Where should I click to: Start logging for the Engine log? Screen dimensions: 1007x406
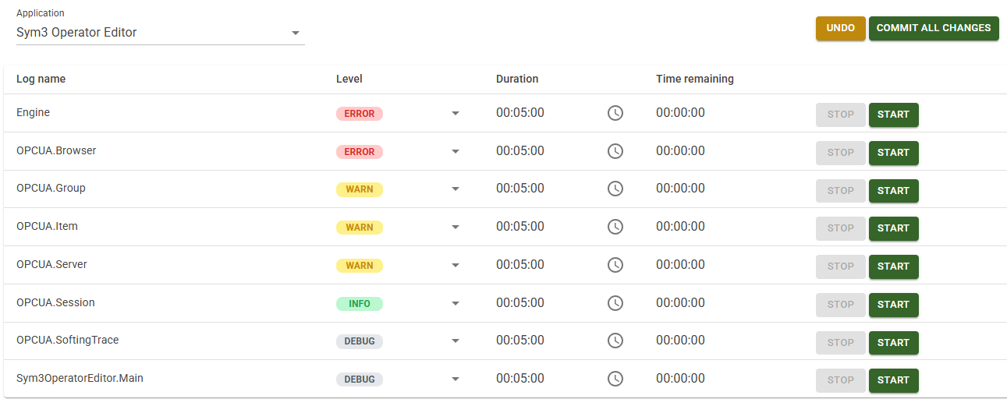893,115
